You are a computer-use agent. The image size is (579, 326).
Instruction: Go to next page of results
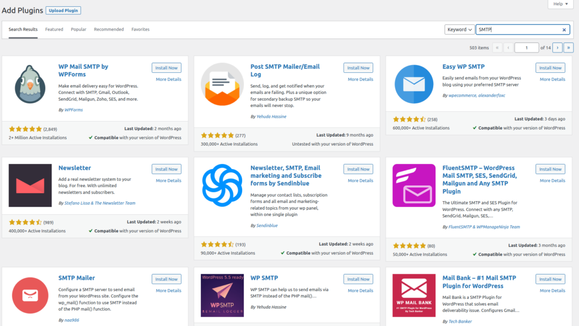(x=557, y=47)
